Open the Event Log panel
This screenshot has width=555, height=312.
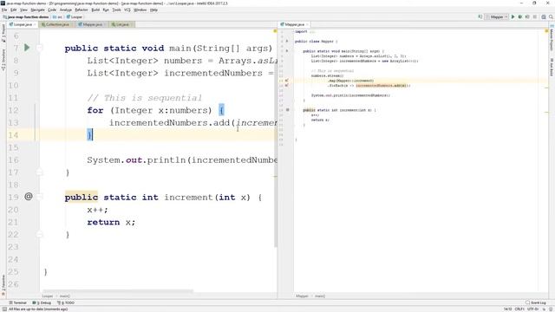click(x=536, y=302)
